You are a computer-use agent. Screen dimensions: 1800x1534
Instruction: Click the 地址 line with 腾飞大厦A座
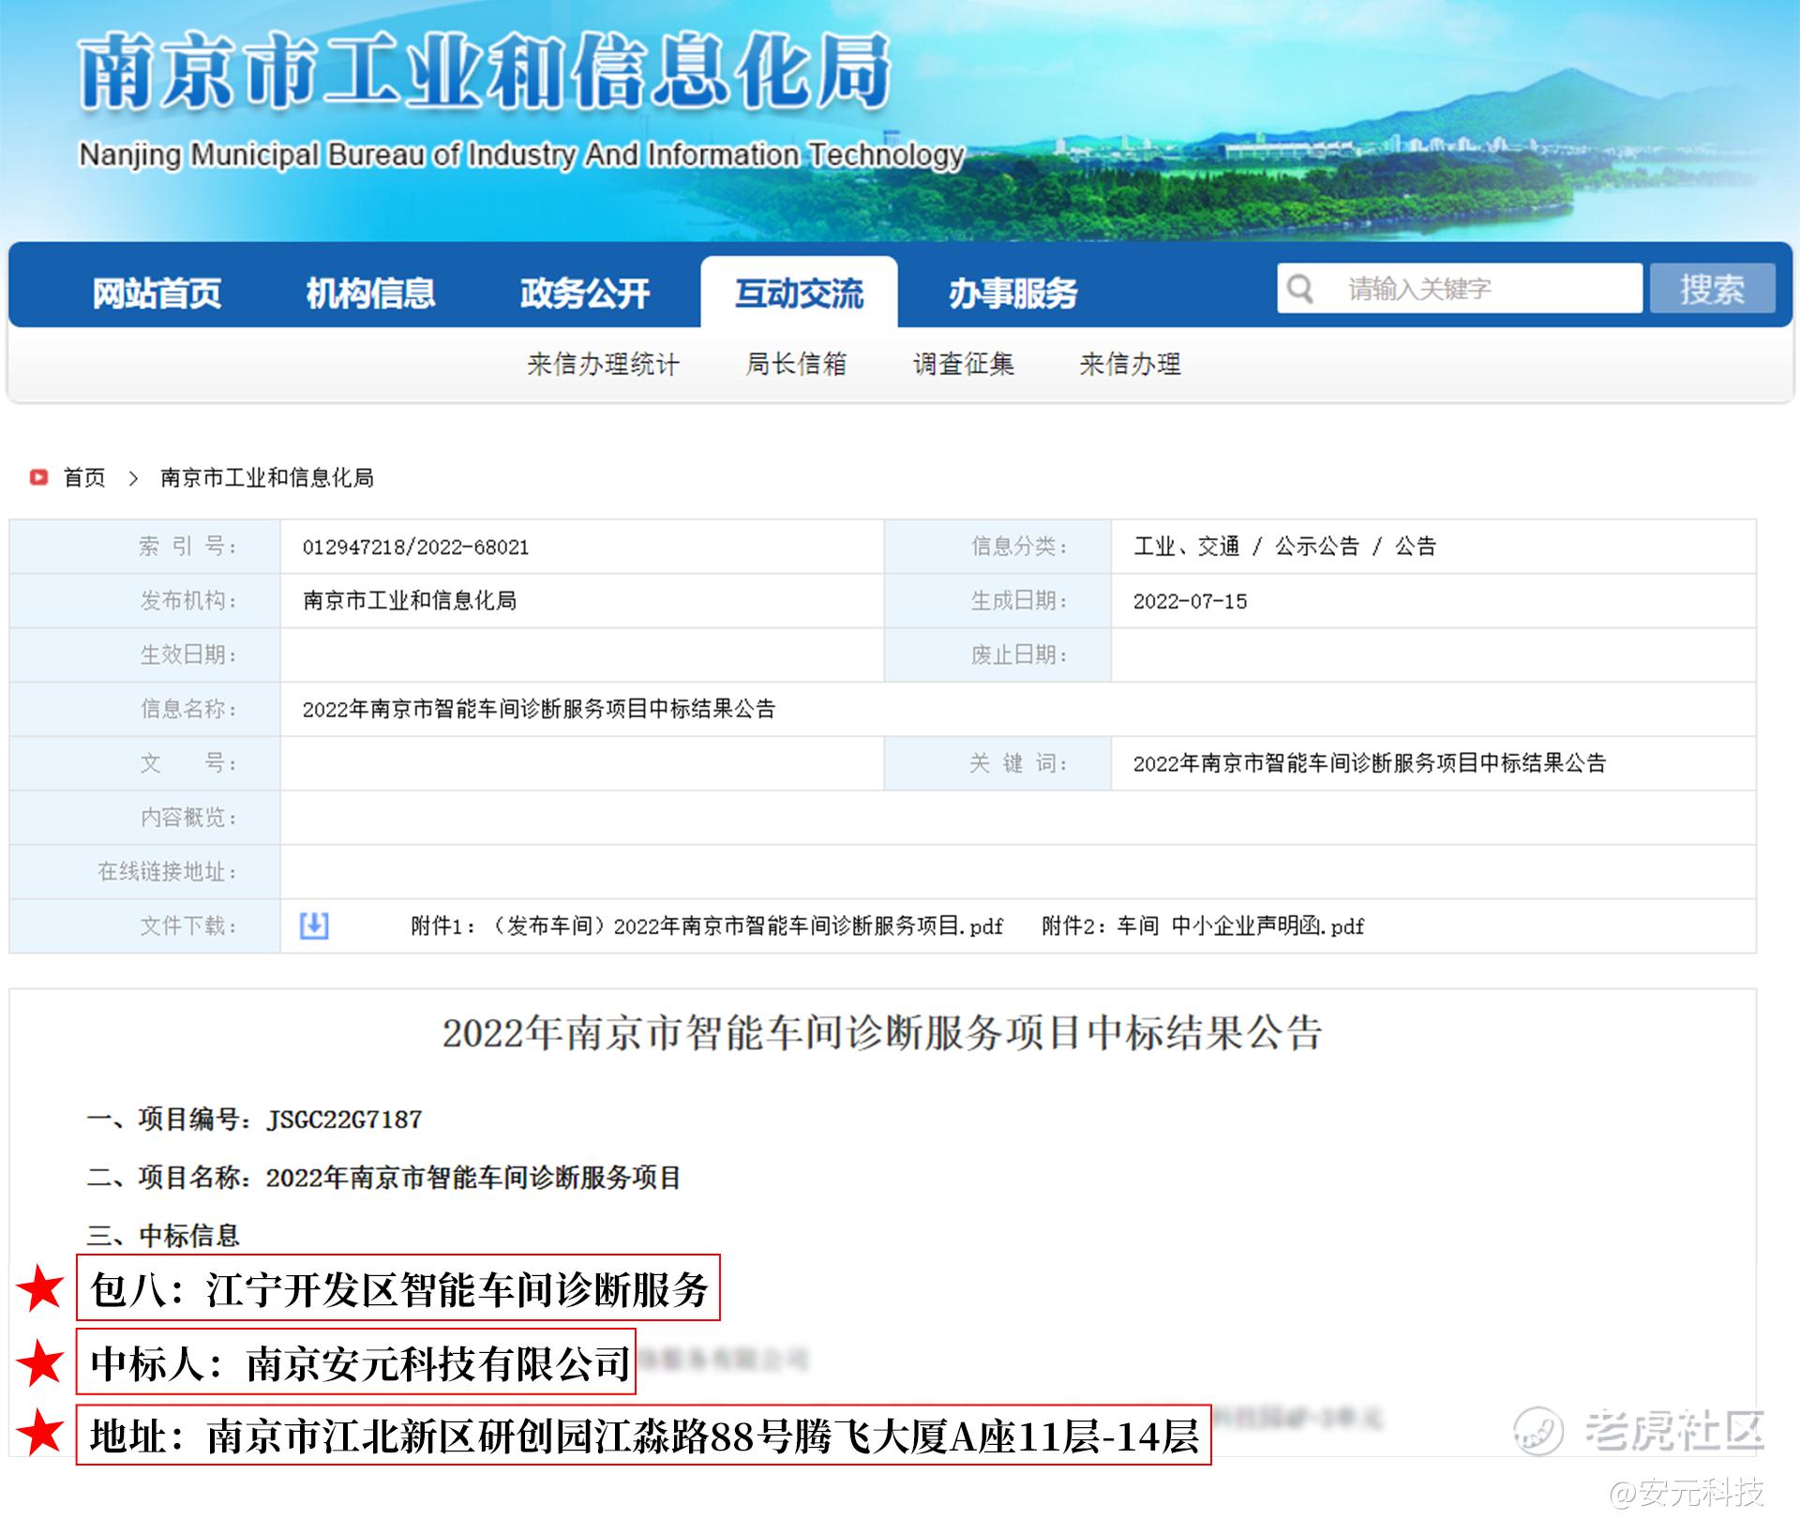(644, 1435)
